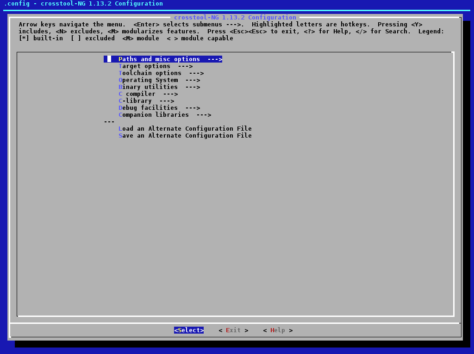The image size is (474, 354).
Task: Open the Operating System submenu
Action: pos(159,80)
